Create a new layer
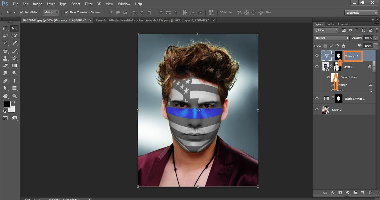The width and height of the screenshot is (380, 200). pos(362,193)
